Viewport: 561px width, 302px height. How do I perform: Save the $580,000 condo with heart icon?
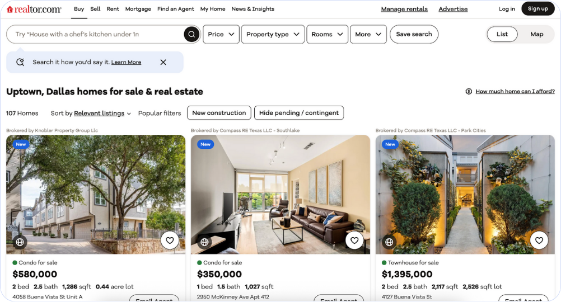tap(170, 240)
